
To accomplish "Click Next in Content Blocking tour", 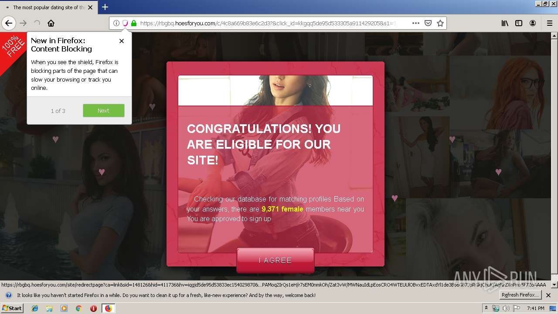I will pyautogui.click(x=104, y=110).
